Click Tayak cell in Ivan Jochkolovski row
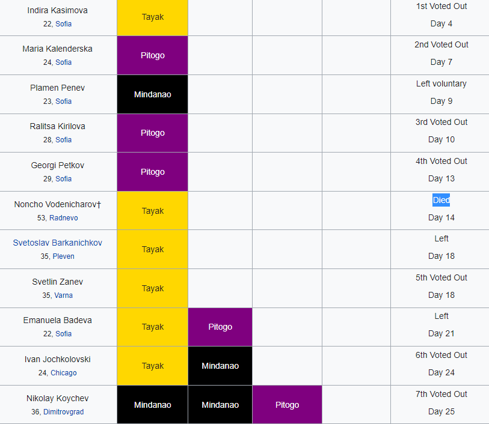Viewport: 489px width, 424px height. click(x=153, y=366)
